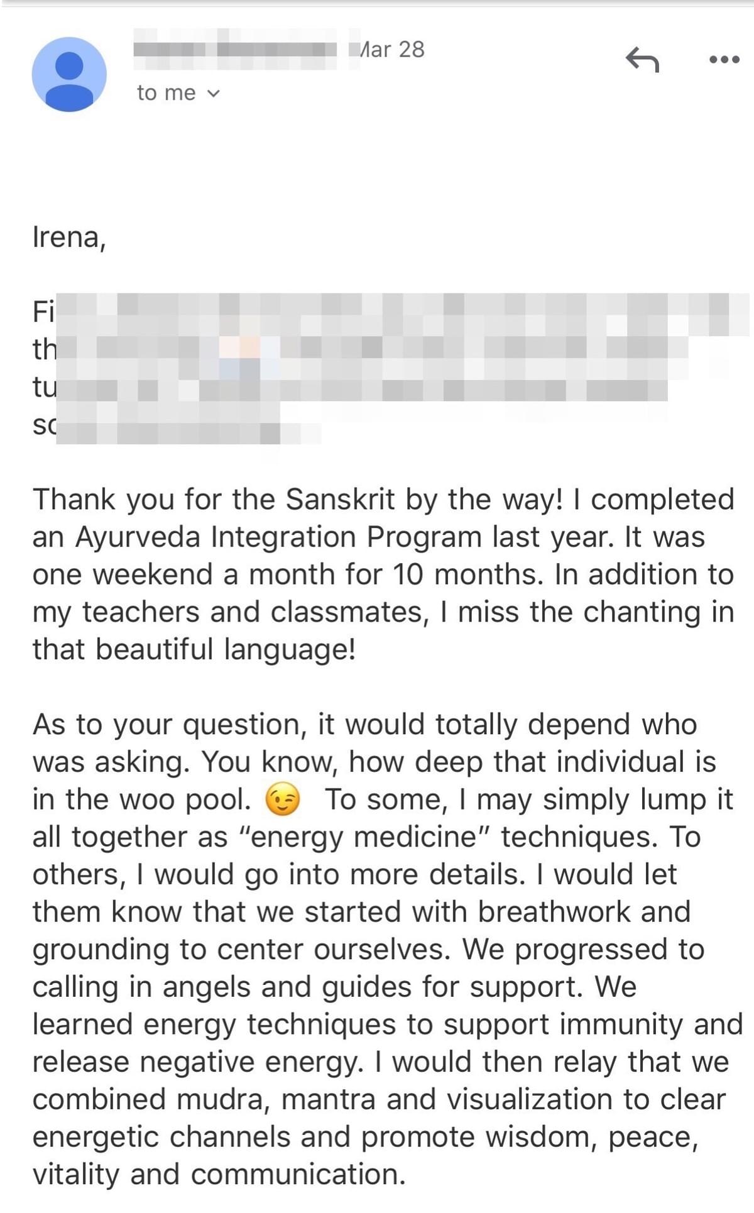Tap the "Mar 28" date stamp

point(391,49)
